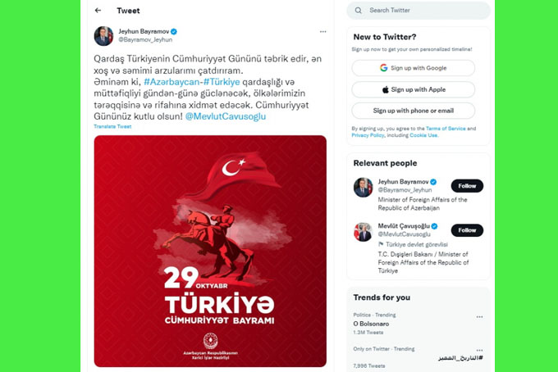The height and width of the screenshot is (372, 558).
Task: Click the magnifier icon in the search bar
Action: (359, 11)
